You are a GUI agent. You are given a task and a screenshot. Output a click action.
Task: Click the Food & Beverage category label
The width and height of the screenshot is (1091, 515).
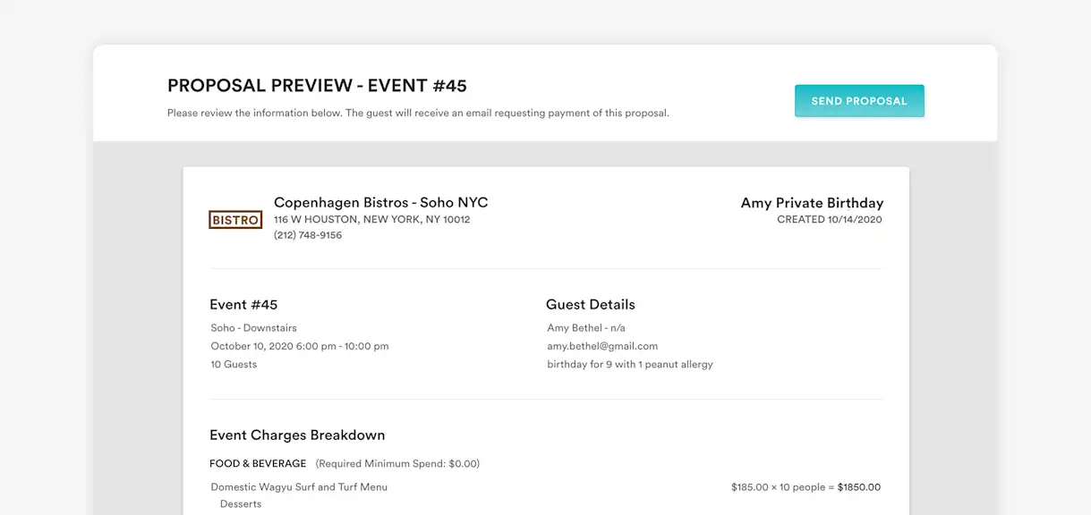258,463
